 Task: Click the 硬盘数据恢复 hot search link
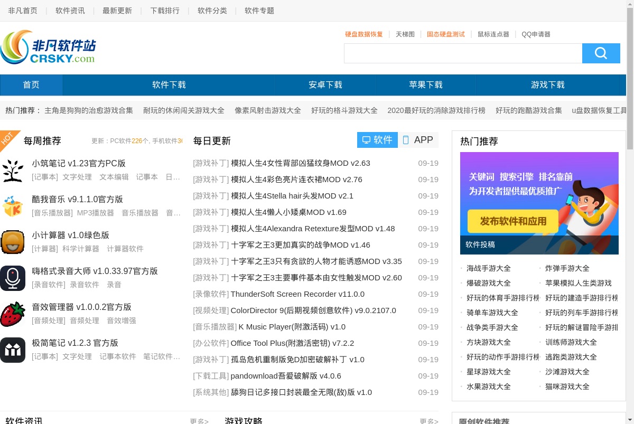click(364, 34)
